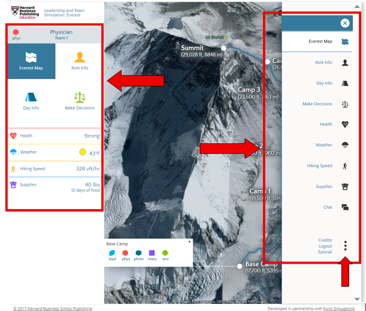This screenshot has height=311, width=366.
Task: Collapse the Base Camp legend box
Action: click(x=190, y=241)
